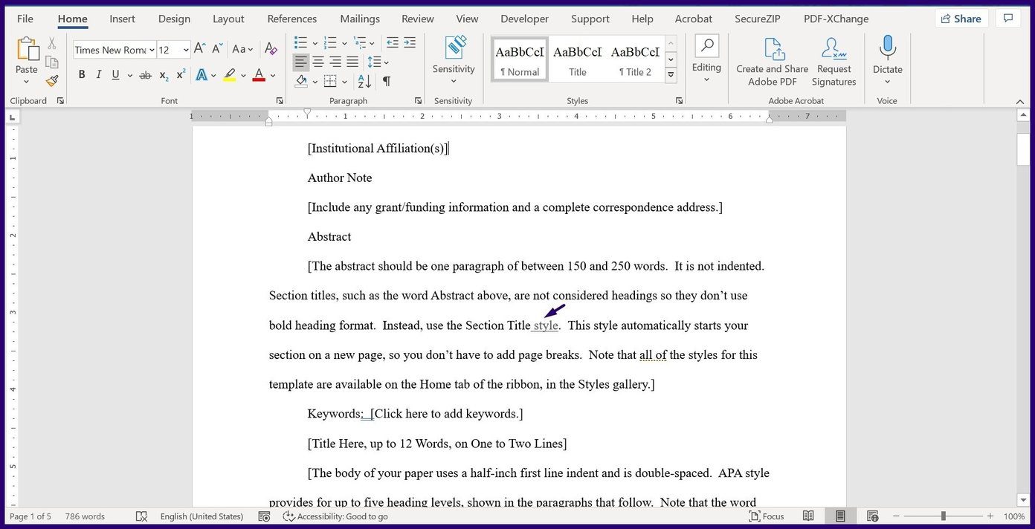
Task: Open the font size dropdown
Action: 185,50
